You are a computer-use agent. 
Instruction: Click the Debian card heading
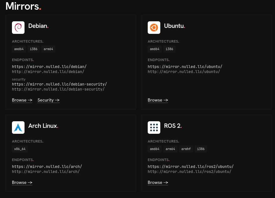pos(38,26)
